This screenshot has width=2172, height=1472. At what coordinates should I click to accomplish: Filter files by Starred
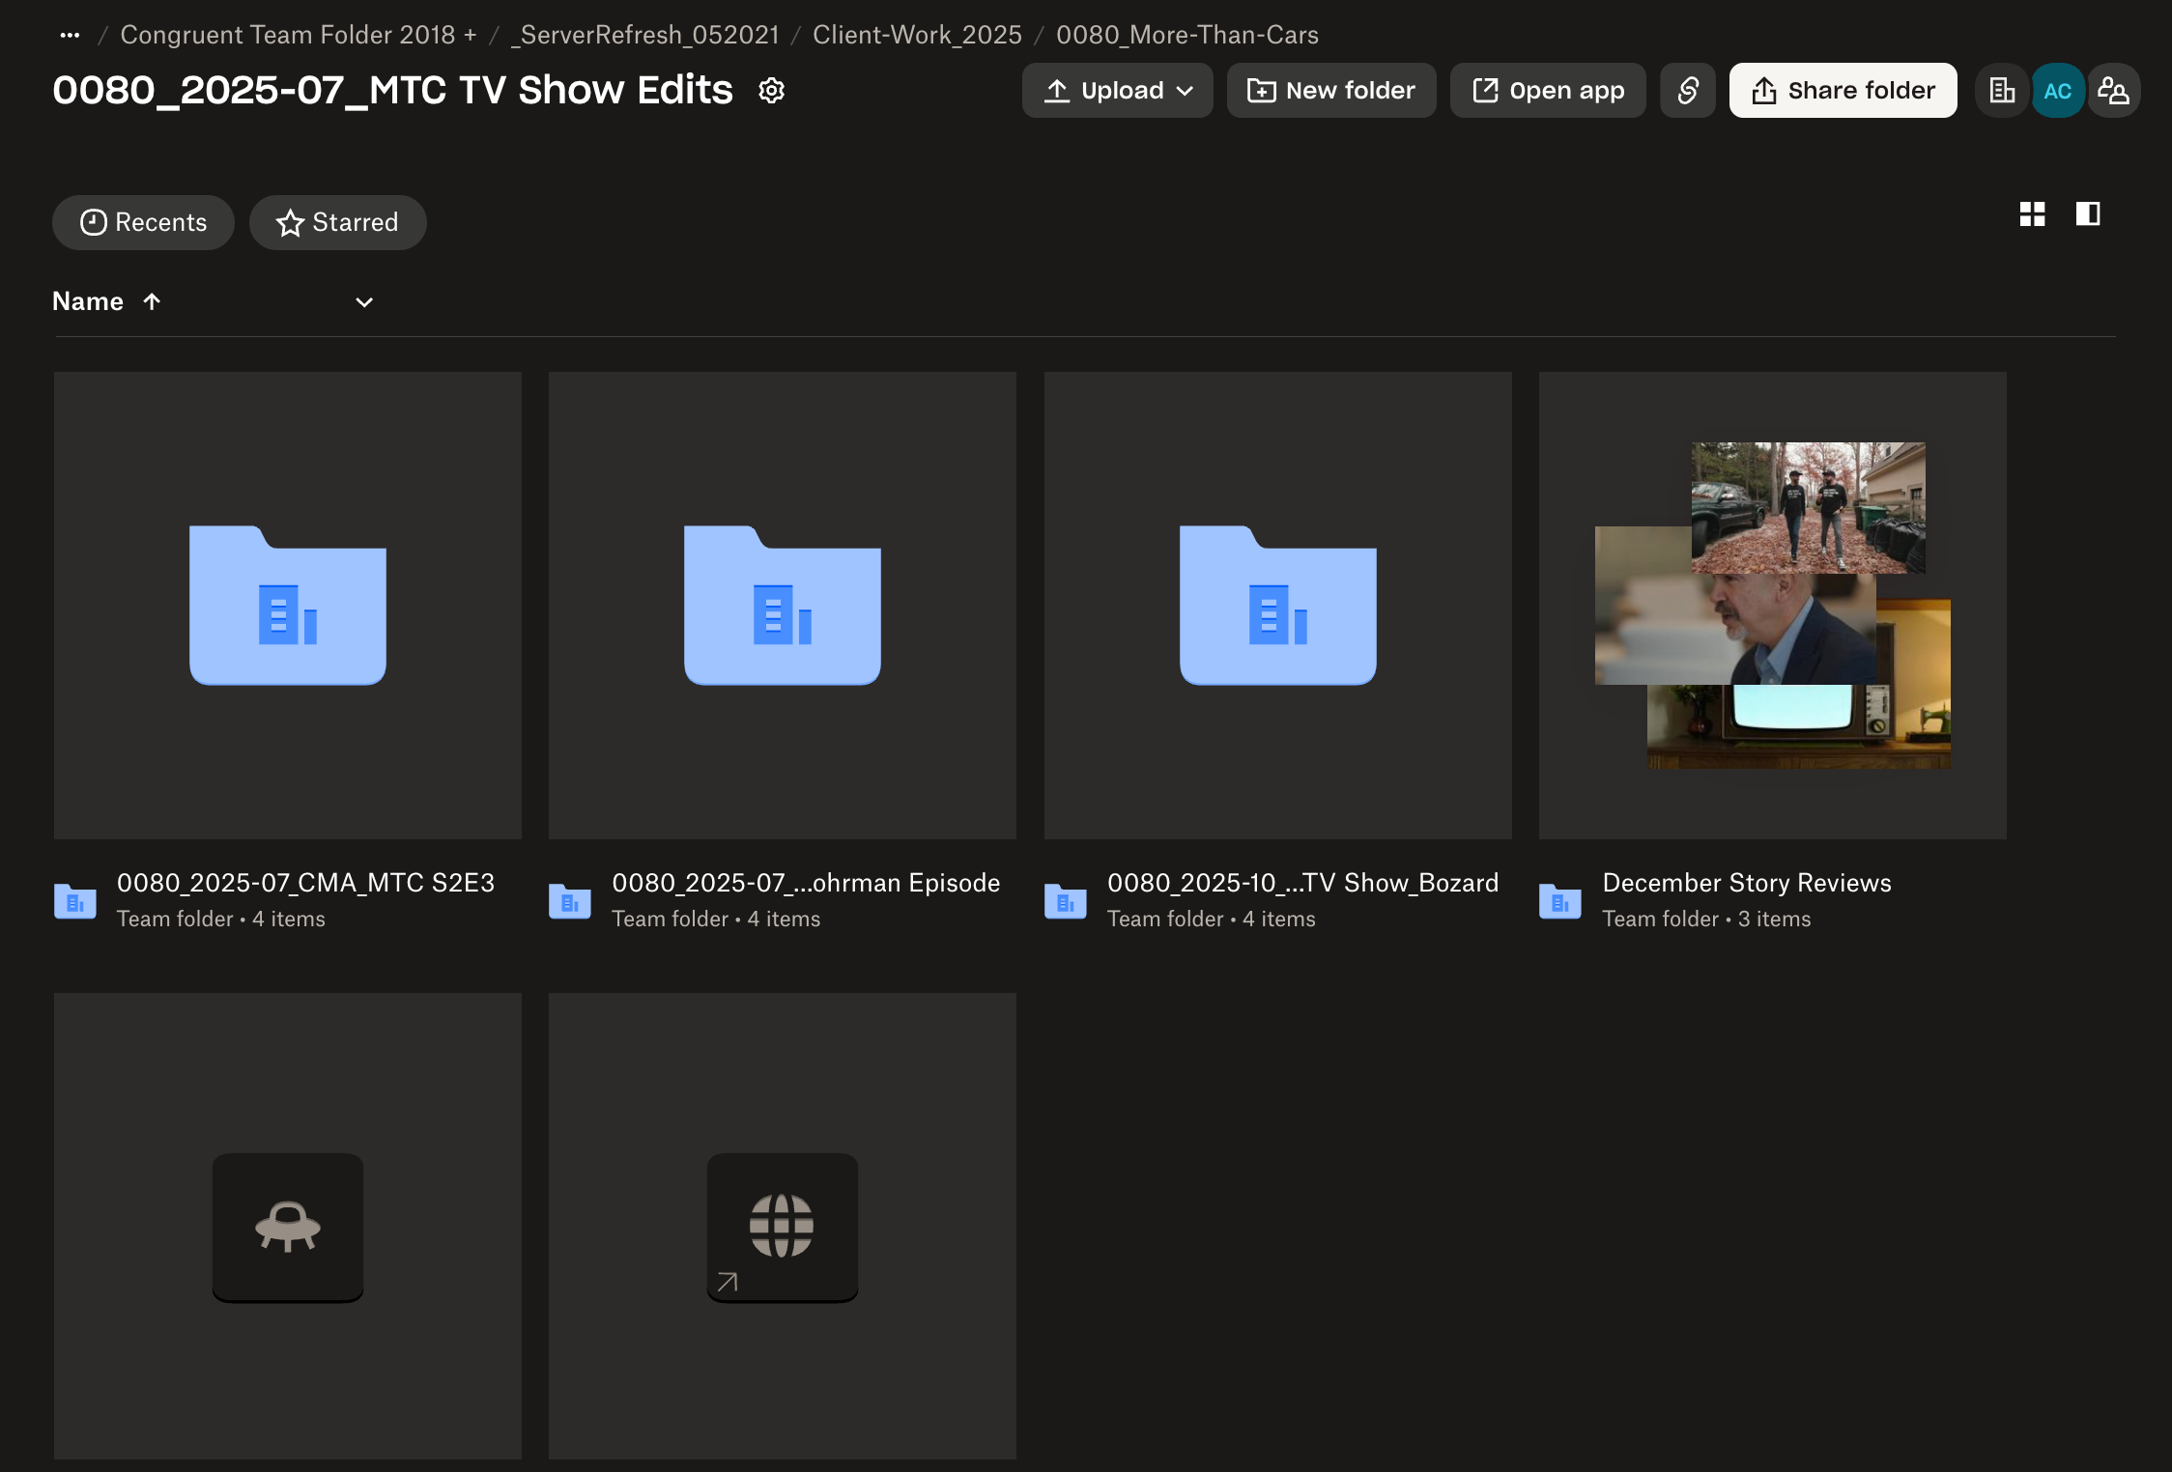337,222
